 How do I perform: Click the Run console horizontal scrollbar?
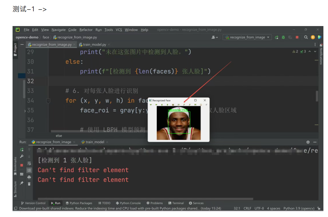[x=145, y=199]
